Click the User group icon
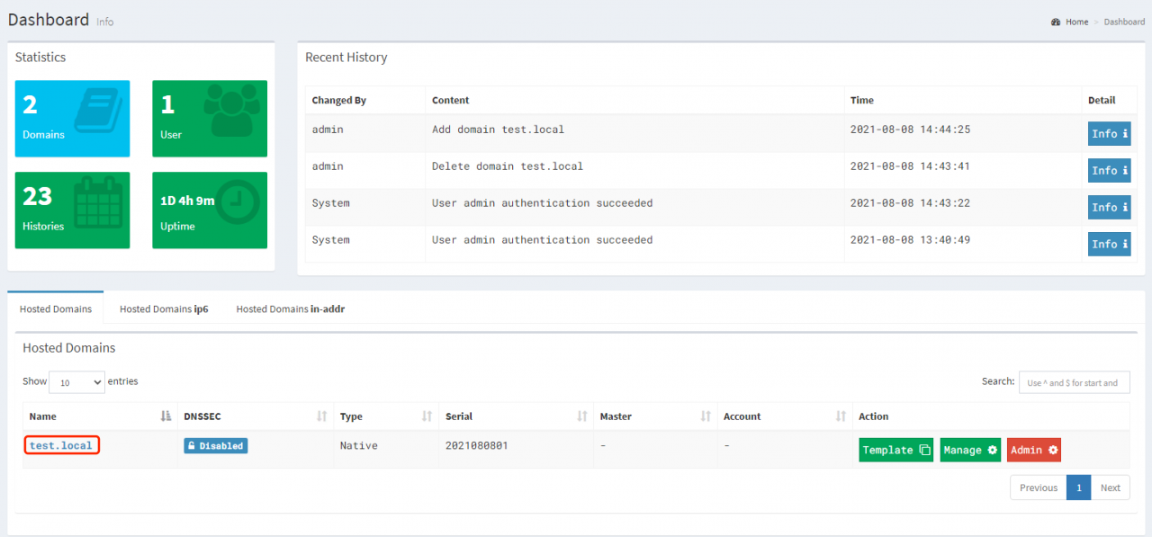Image resolution: width=1152 pixels, height=537 pixels. click(232, 111)
